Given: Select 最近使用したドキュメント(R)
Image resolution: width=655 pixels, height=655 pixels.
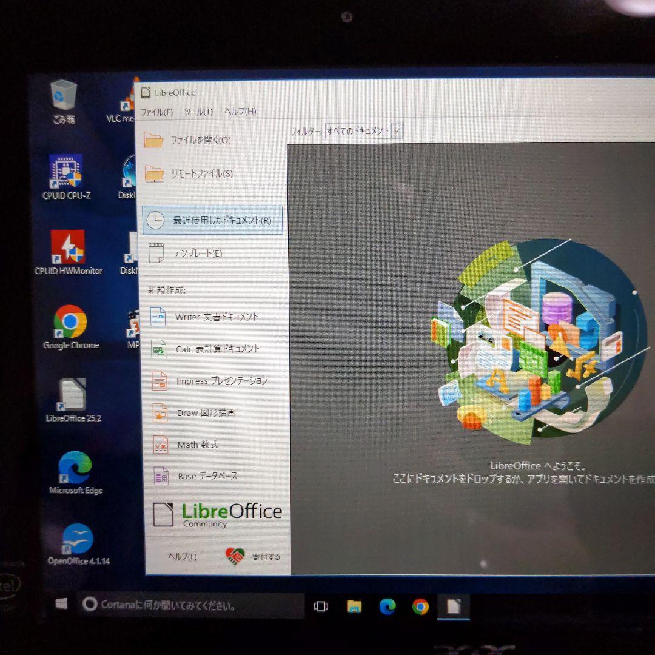Looking at the screenshot, I should (x=213, y=220).
